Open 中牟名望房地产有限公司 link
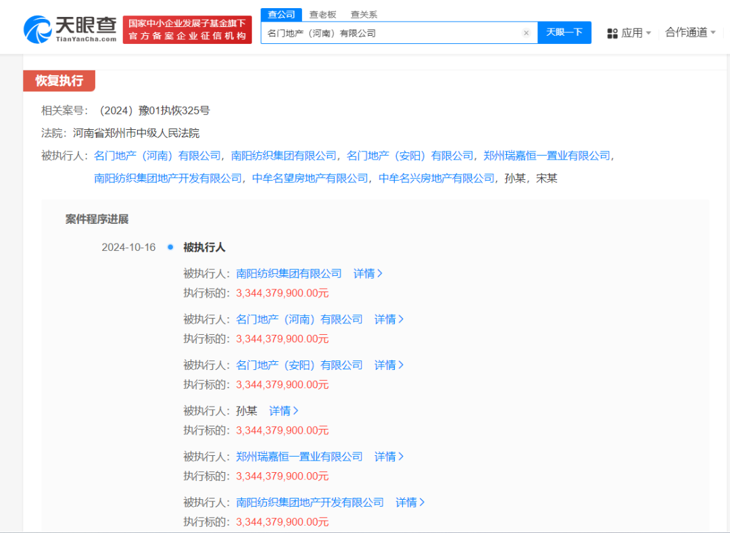 [310, 178]
